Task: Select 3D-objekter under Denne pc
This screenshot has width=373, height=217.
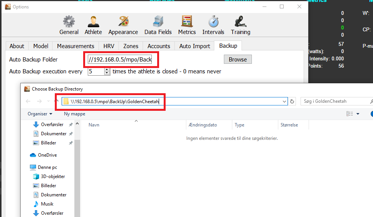Action: point(53,177)
